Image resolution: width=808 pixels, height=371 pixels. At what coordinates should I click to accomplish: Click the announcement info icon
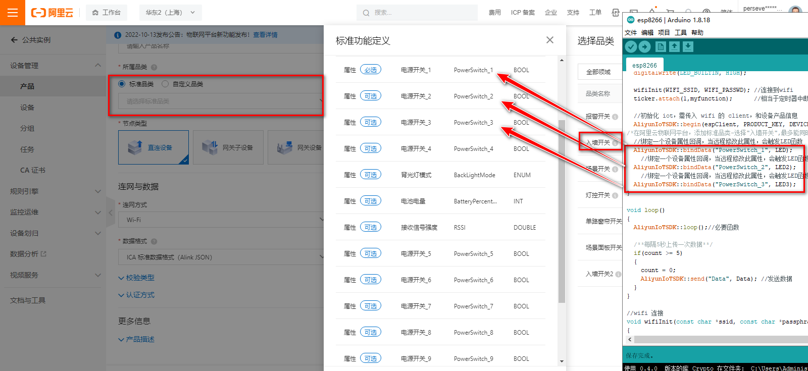pyautogui.click(x=118, y=35)
